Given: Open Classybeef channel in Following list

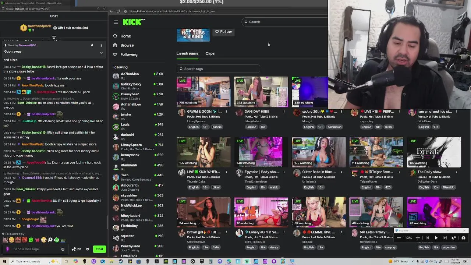Looking at the screenshot, I should 138,96.
